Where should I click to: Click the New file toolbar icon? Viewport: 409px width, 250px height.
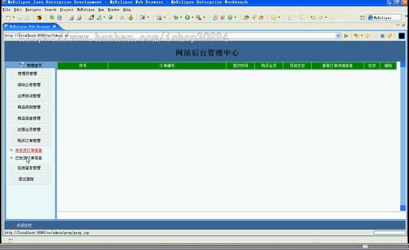click(8, 18)
